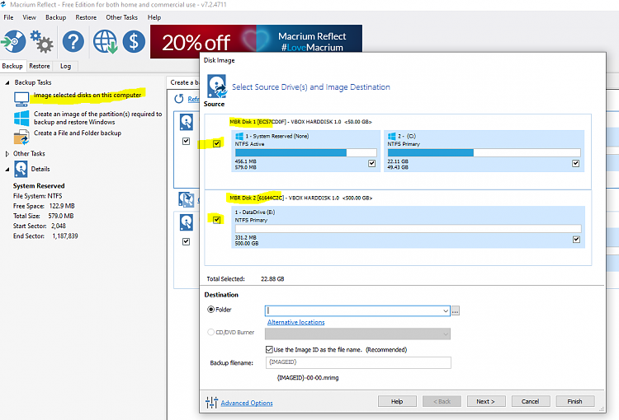The width and height of the screenshot is (619, 420).
Task: Open the destination Folder dropdown arrow
Action: click(x=446, y=310)
